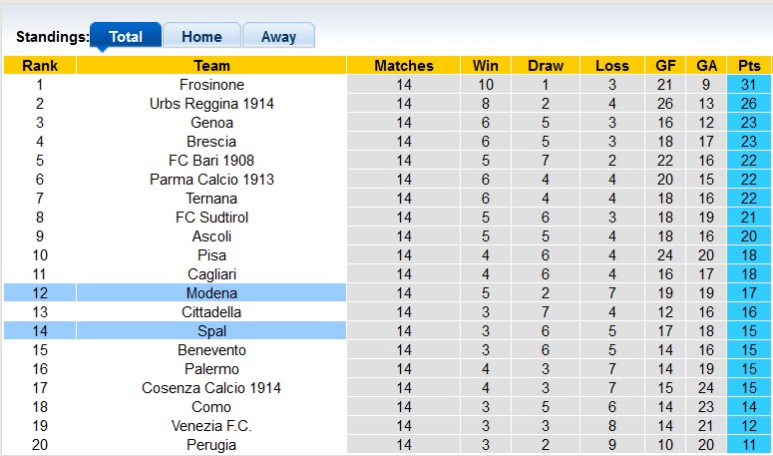
Task: Open Urbs Reggina 1914 team page
Action: point(211,104)
